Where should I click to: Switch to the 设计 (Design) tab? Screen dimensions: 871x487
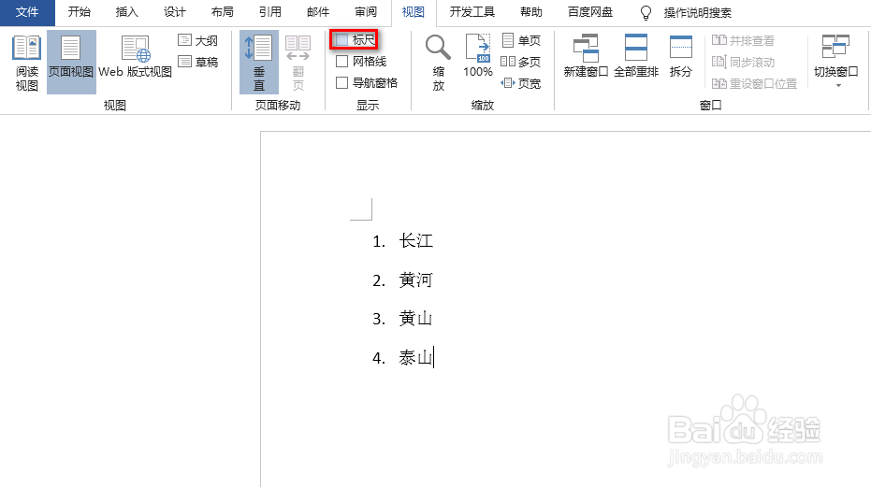(174, 12)
